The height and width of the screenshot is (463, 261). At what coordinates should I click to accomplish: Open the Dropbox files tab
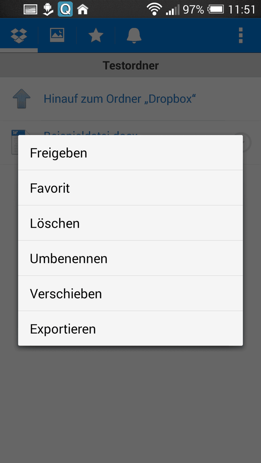(x=18, y=36)
